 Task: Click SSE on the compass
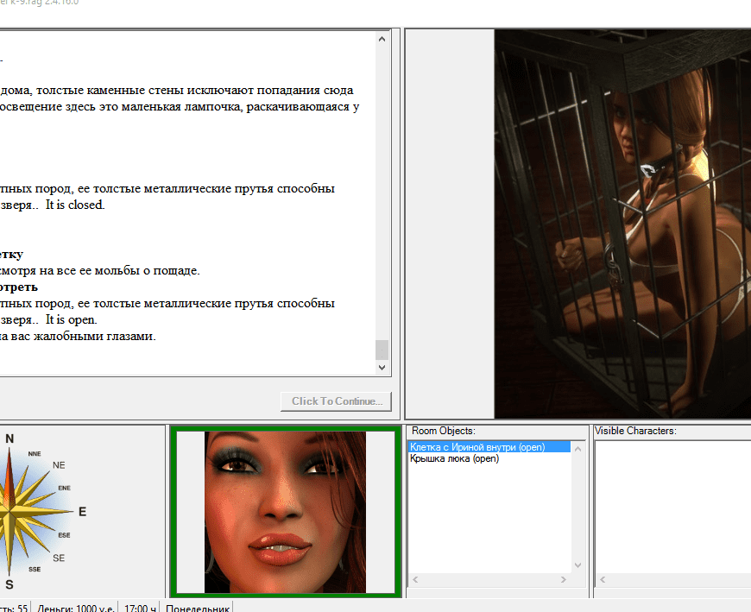[x=35, y=570]
